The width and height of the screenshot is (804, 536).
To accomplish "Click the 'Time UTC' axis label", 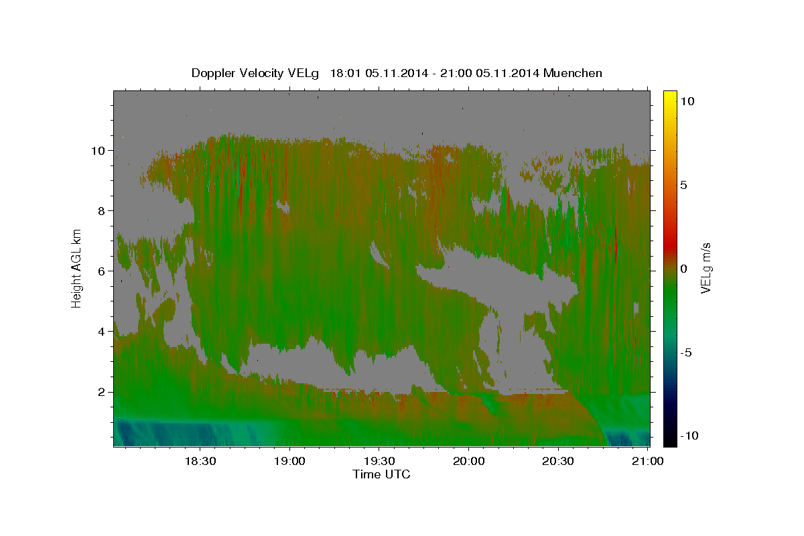I will (x=381, y=474).
